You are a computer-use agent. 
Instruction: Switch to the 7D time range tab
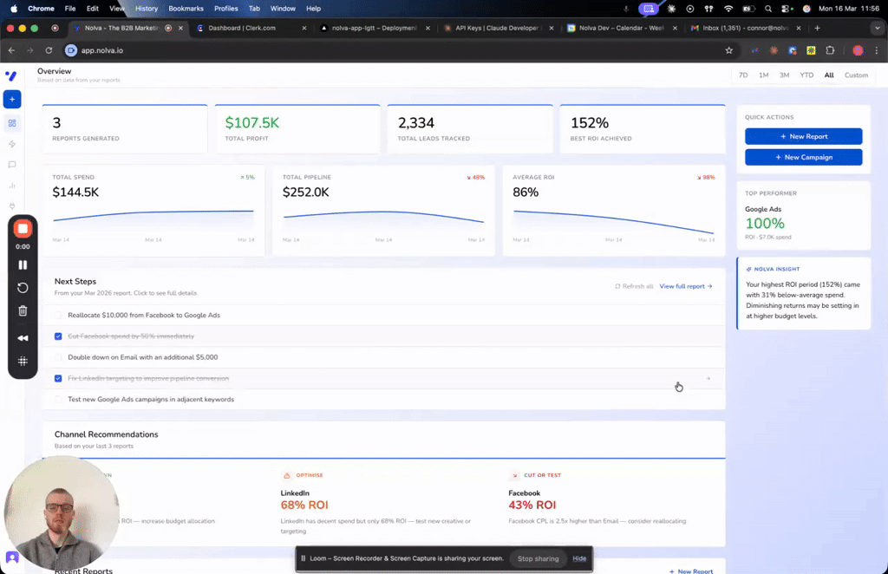pyautogui.click(x=742, y=75)
